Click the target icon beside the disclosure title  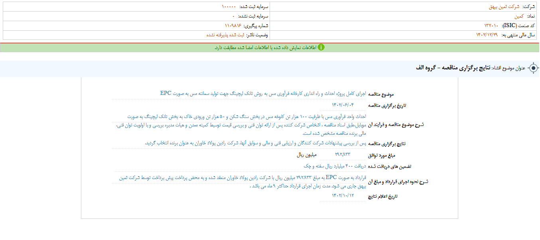point(533,68)
